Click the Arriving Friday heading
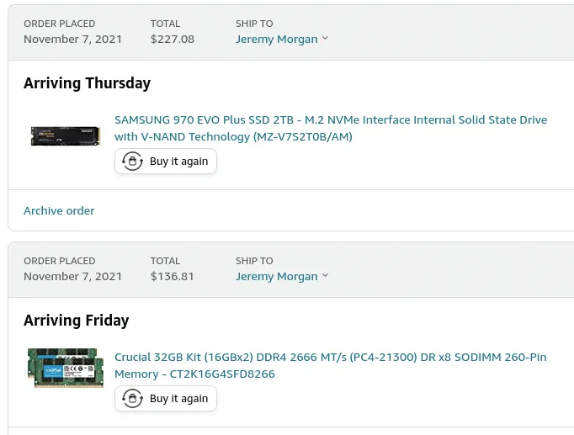The image size is (574, 435). [77, 321]
